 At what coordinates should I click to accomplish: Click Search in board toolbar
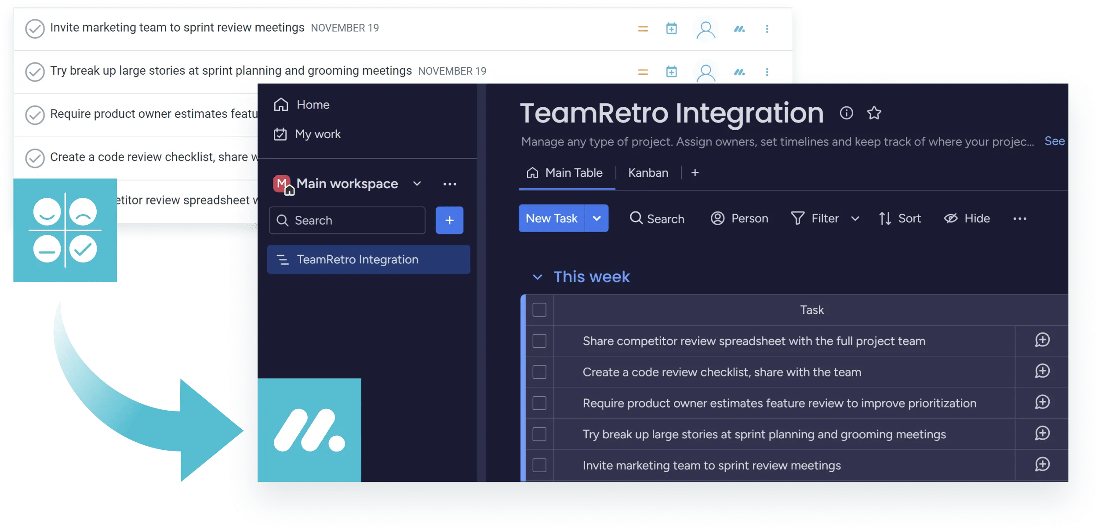tap(657, 219)
